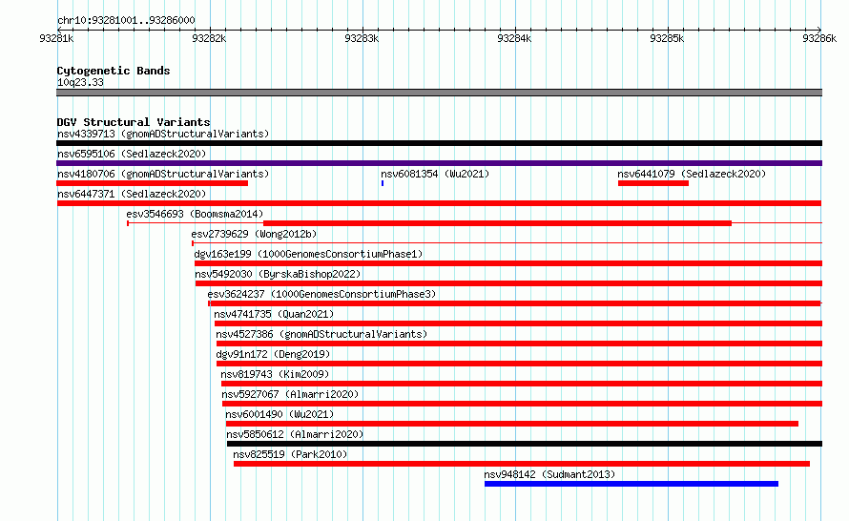Screen dimensions: 849x521
Task: Click the red nsv4180706 variant bar
Action: point(152,183)
